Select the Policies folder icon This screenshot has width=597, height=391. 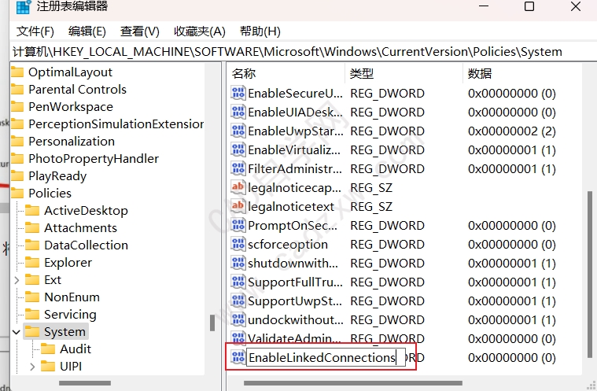point(17,194)
